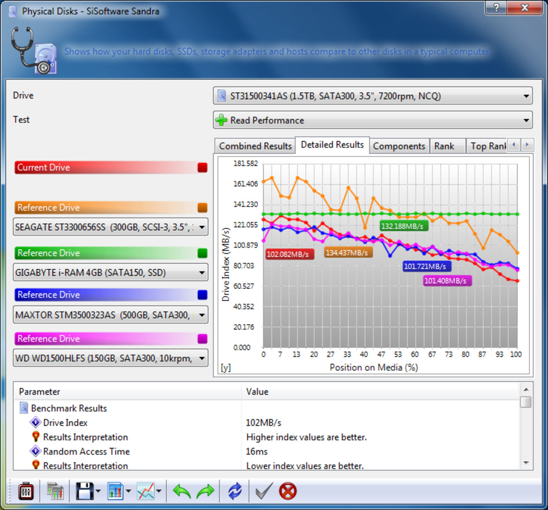The width and height of the screenshot is (548, 510).
Task: Click the green plus icon beside Read Performance
Action: point(221,120)
